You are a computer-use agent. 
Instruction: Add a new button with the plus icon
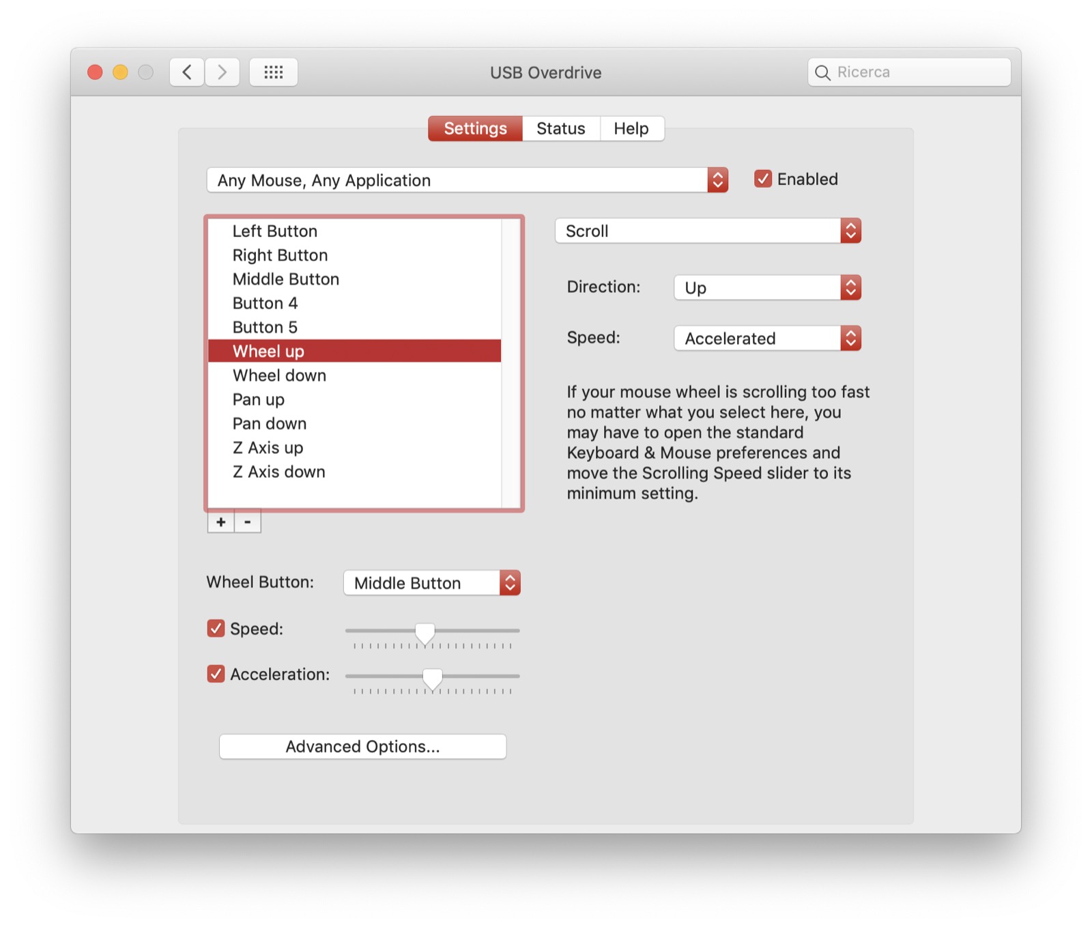(x=221, y=522)
